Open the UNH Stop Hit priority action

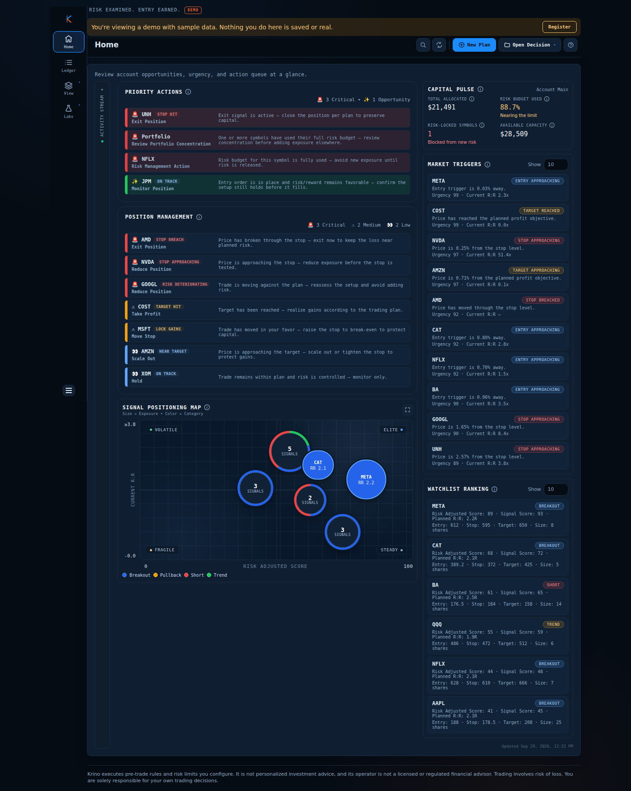point(267,118)
